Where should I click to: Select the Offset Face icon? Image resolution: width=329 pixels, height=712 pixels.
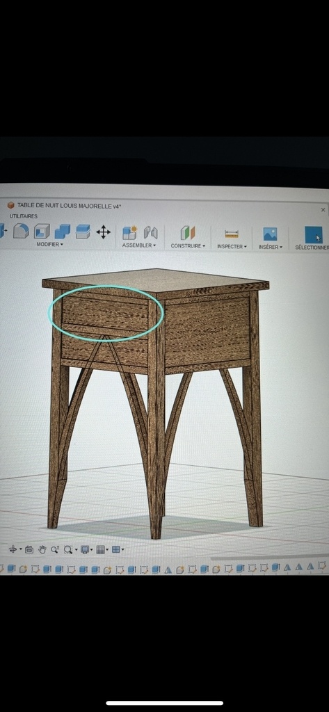83,232
